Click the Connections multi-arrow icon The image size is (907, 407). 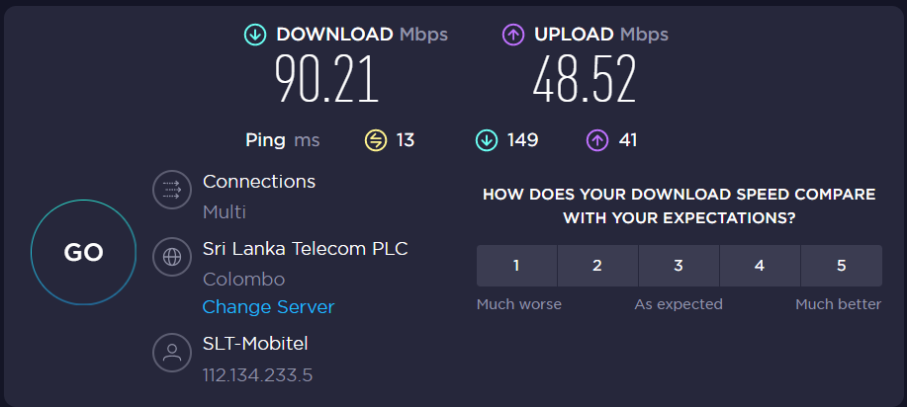(172, 190)
